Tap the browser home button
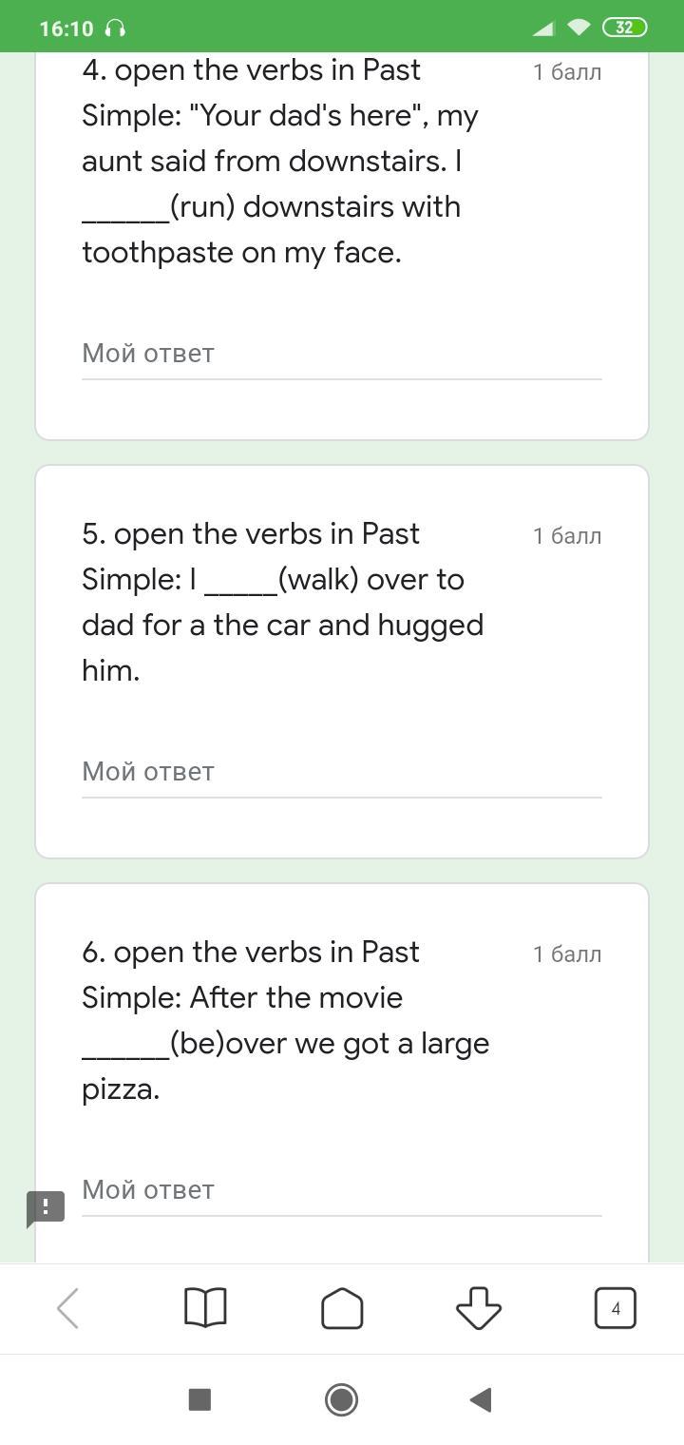This screenshot has width=684, height=1445. coord(342,1309)
